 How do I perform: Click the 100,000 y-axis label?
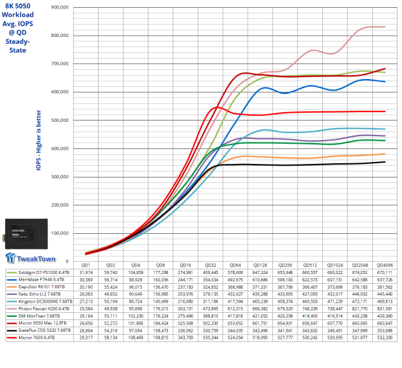(x=60, y=233)
